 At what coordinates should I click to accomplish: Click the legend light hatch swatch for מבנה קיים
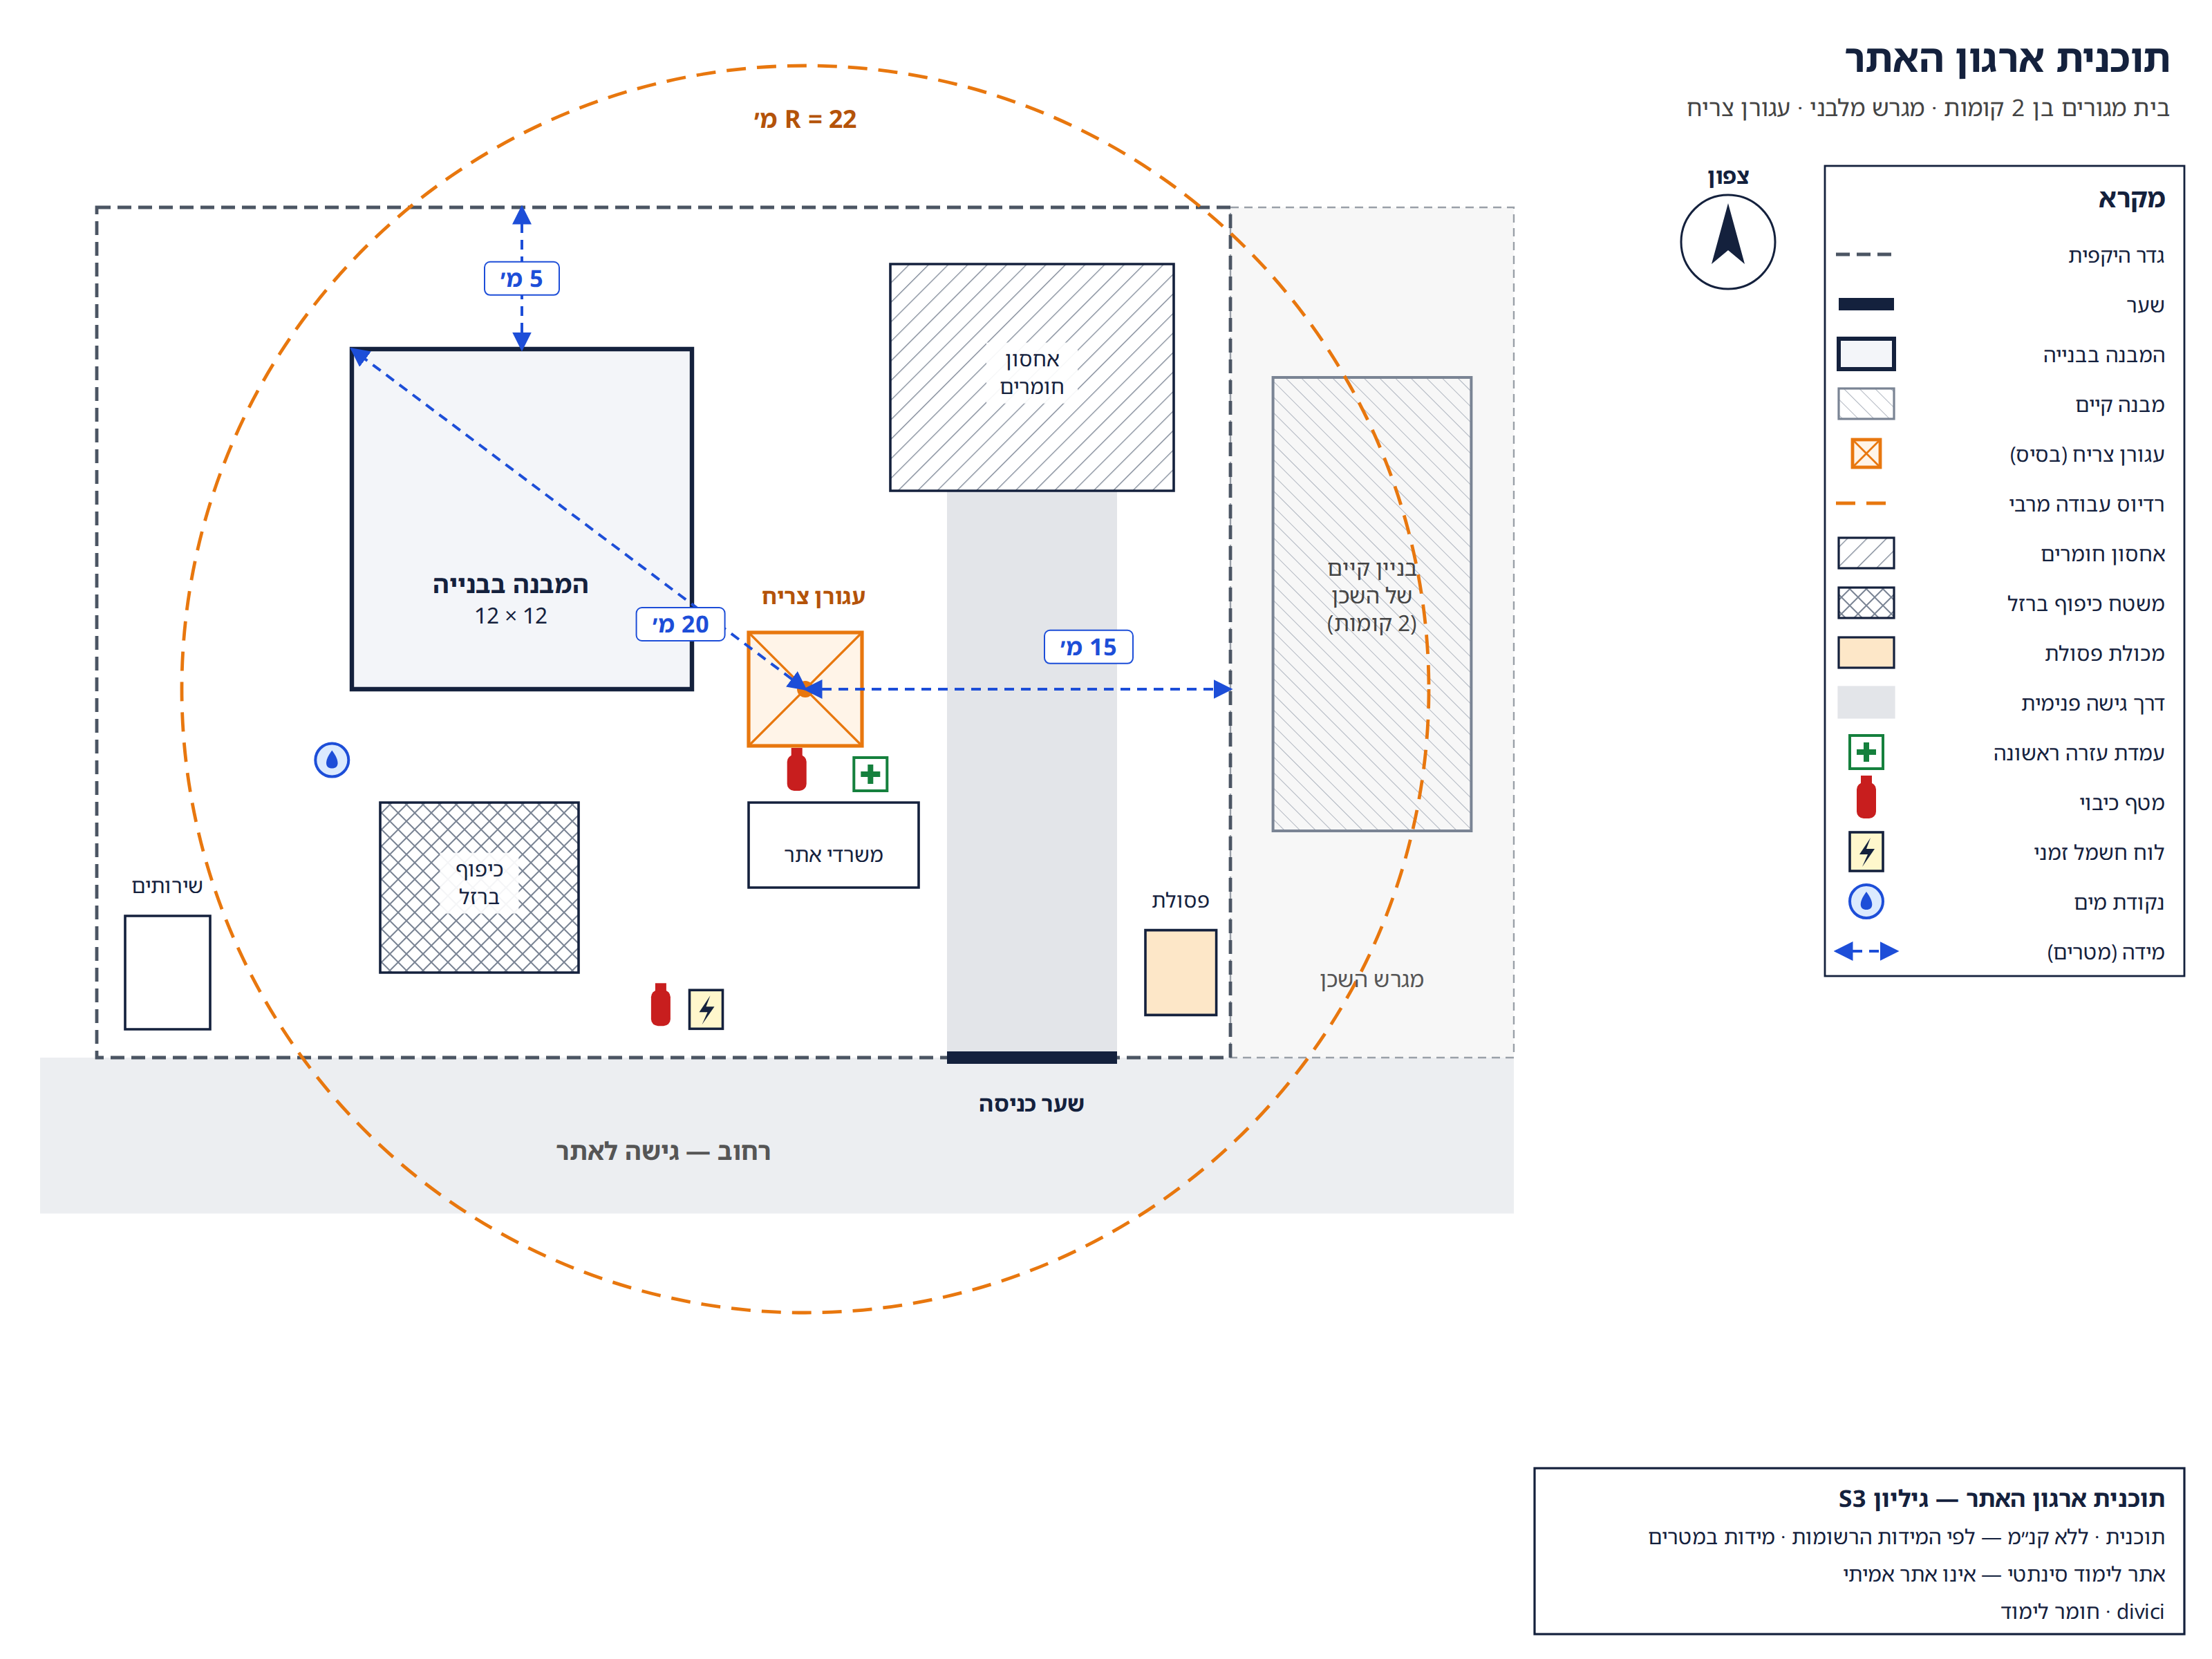(1866, 404)
